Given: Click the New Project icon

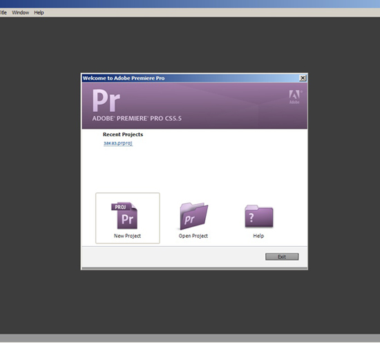Looking at the screenshot, I should pyautogui.click(x=124, y=215).
